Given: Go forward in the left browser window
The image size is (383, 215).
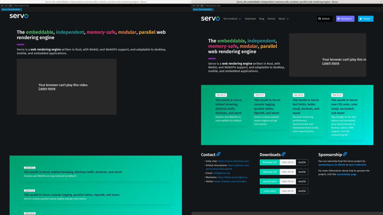Looking at the screenshot, I should [x=6, y=5].
